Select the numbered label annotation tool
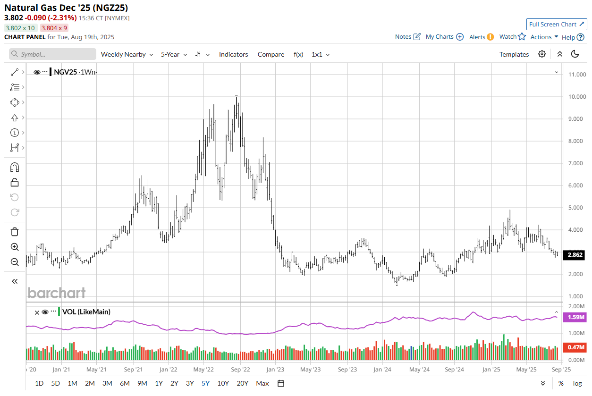Viewport: 592px width, 396px height. coord(15,133)
